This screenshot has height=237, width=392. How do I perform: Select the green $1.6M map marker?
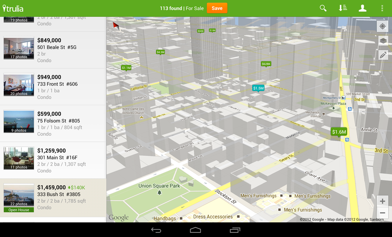[x=338, y=131]
